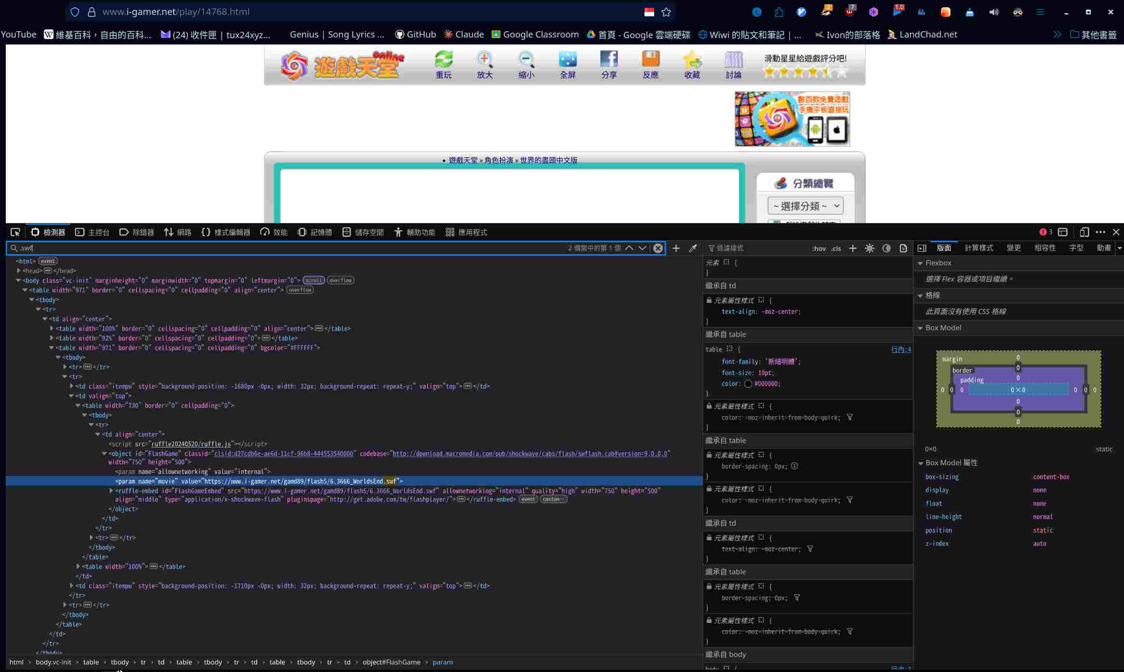Image resolution: width=1124 pixels, height=672 pixels.
Task: Click the 角色扮演 breadcrumb link
Action: [498, 160]
